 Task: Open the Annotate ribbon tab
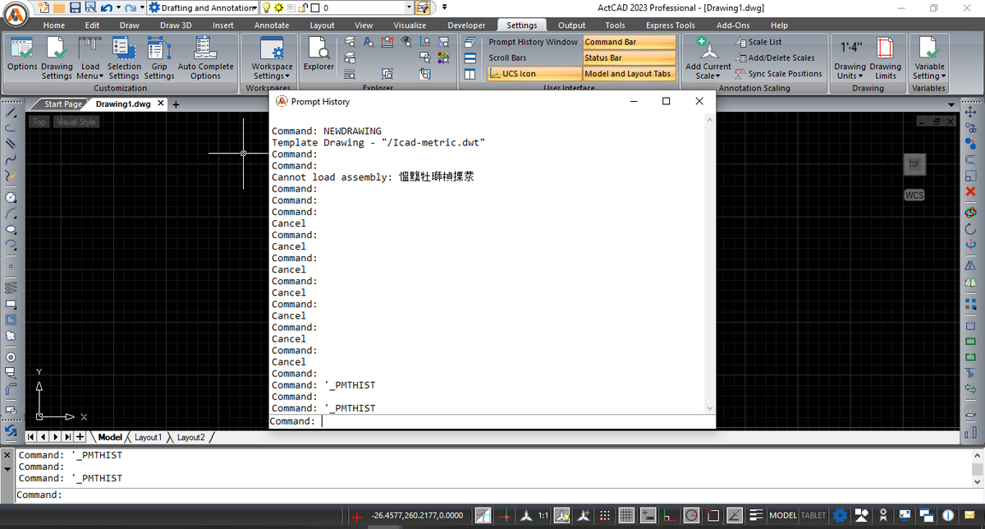pyautogui.click(x=272, y=25)
